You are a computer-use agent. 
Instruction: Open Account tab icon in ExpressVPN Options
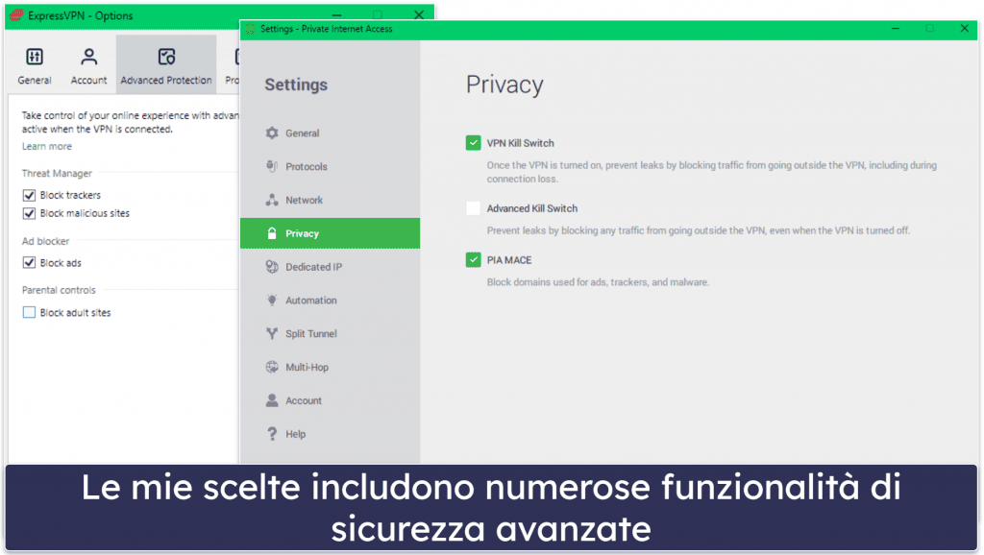tap(89, 57)
